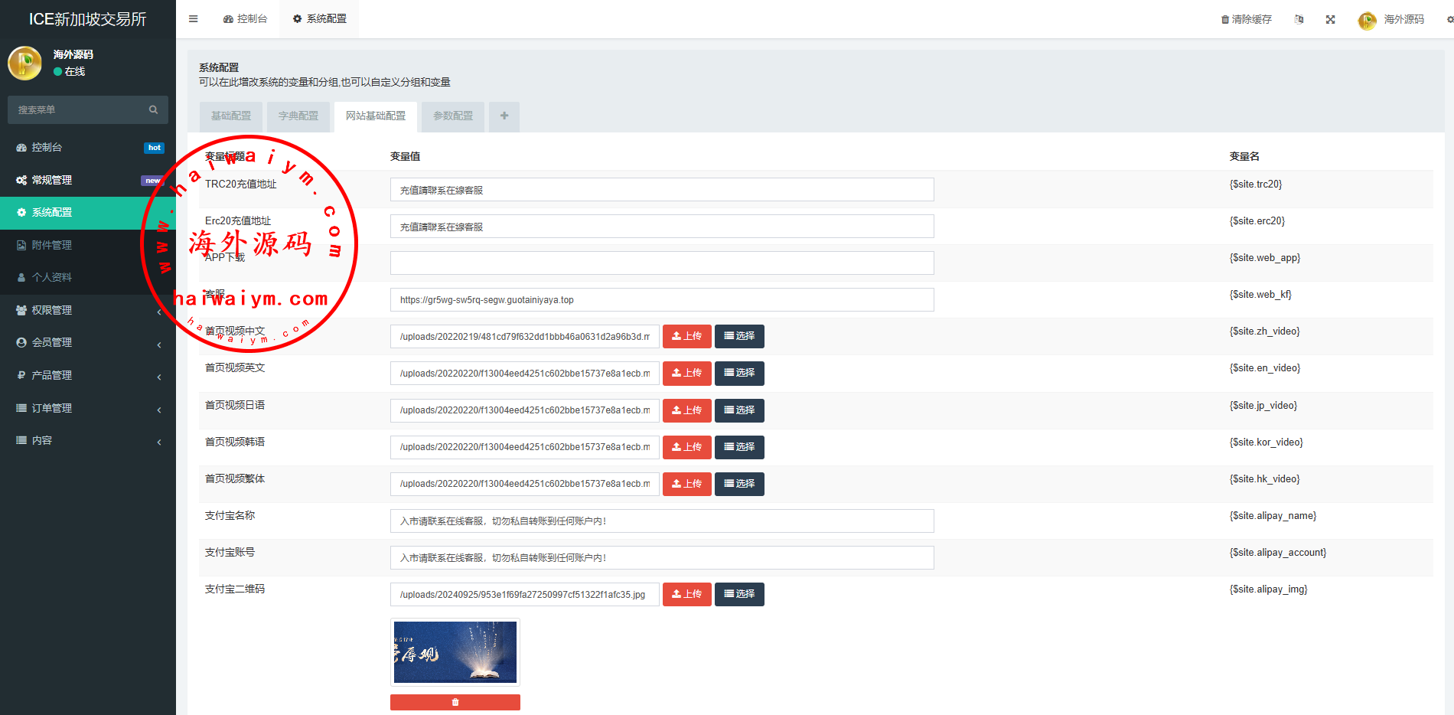This screenshot has height=715, width=1454.
Task: Expand the 会员管理 sidebar menu
Action: (88, 342)
